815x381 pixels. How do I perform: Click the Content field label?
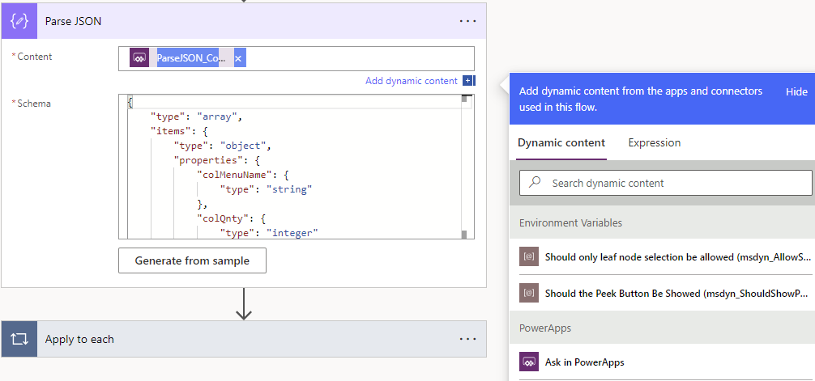click(x=35, y=57)
